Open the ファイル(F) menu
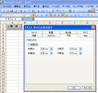 [7, 6]
